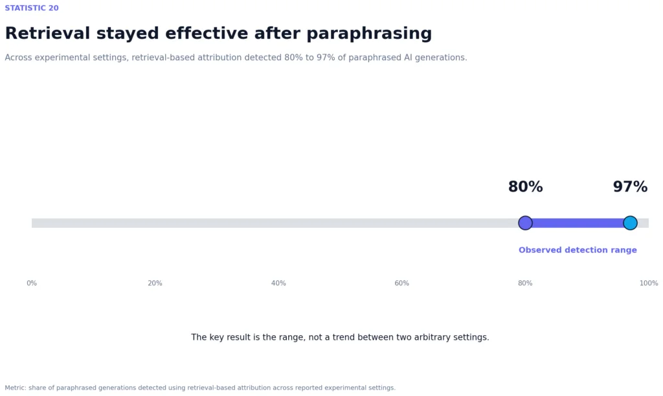
Task: Click the chart title about retrieval paraphrasing
Action: 218,34
